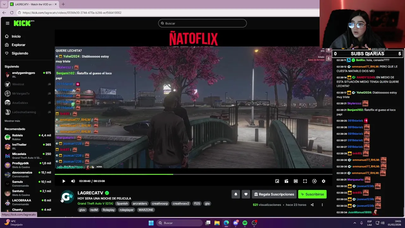Reload the browser page
Screen dimensions: 405x228
pyautogui.click(x=12, y=13)
